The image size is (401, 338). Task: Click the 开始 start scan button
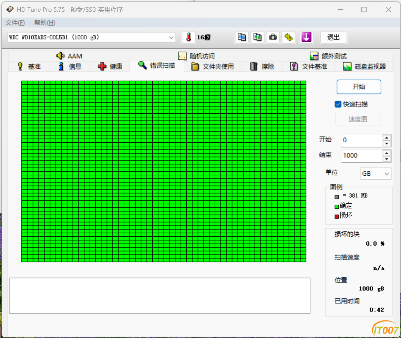[359, 87]
